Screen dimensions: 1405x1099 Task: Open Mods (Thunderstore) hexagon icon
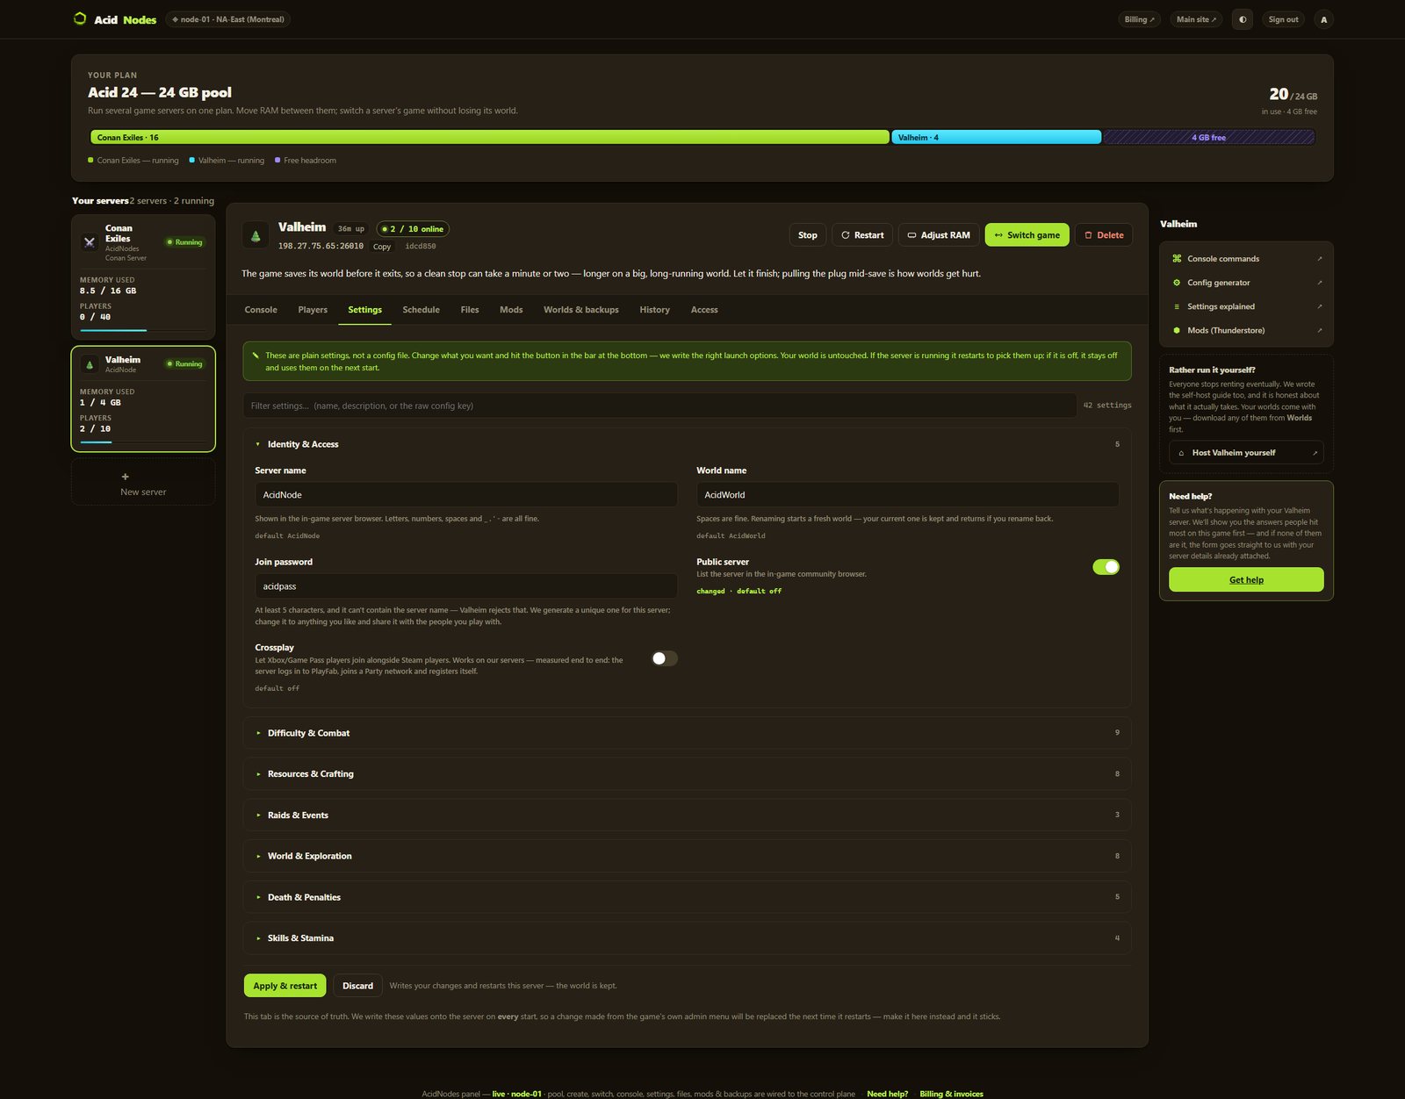click(1177, 330)
